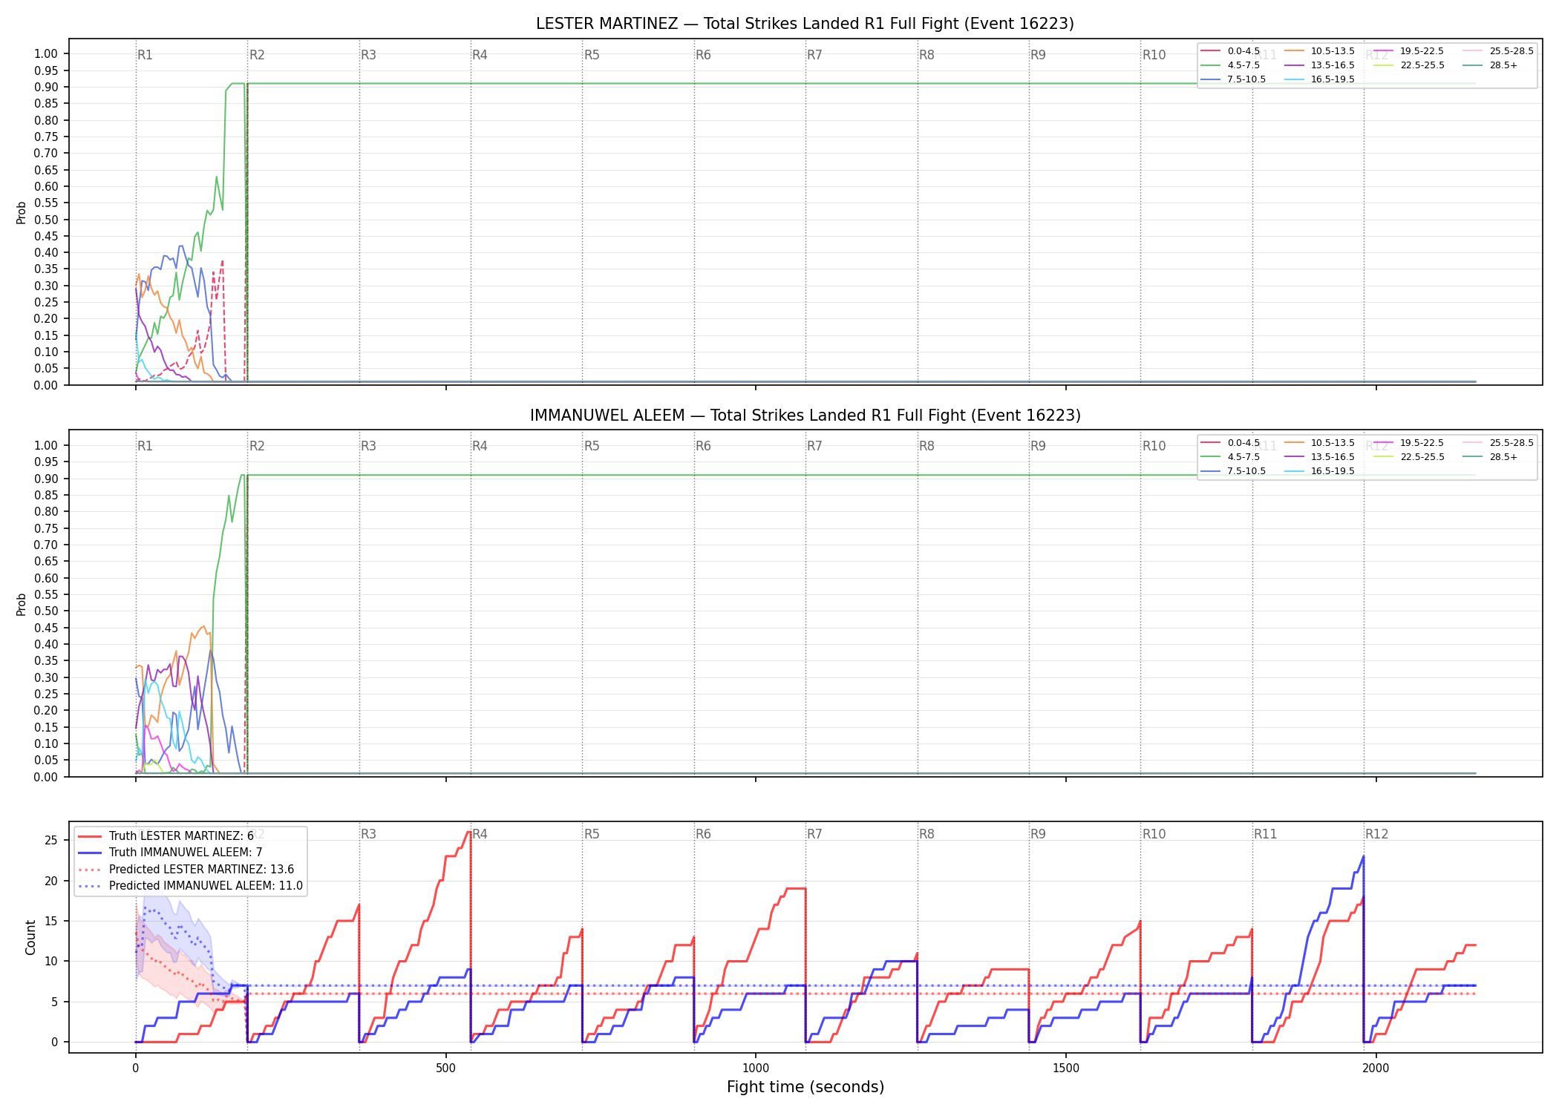Click the 16.5-19.5 legend entry in middle chart
Screen dimensions: 1559x1113
[x=1319, y=471]
